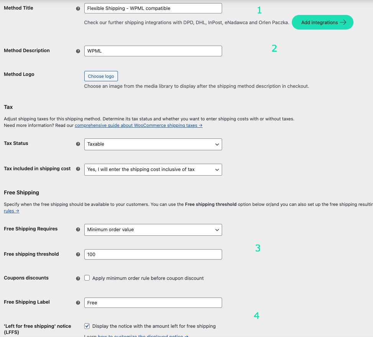This screenshot has height=337, width=373.
Task: Click the Choose logo button
Action: click(101, 76)
